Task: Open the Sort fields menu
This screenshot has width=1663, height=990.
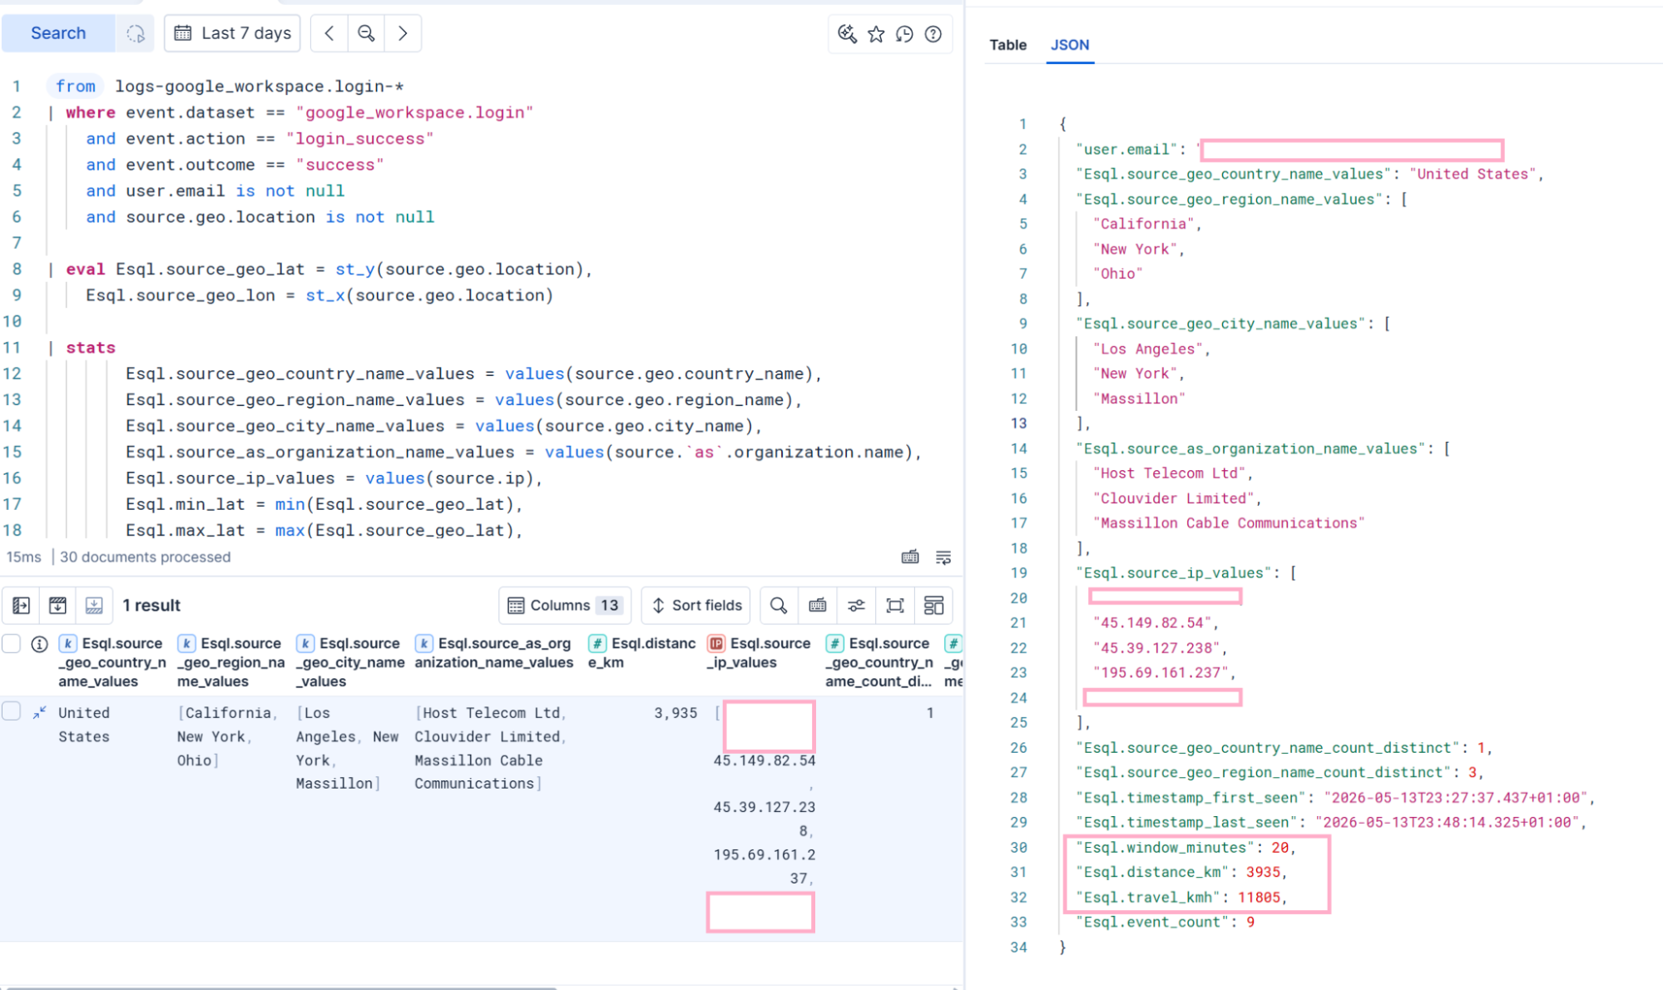Action: tap(696, 605)
